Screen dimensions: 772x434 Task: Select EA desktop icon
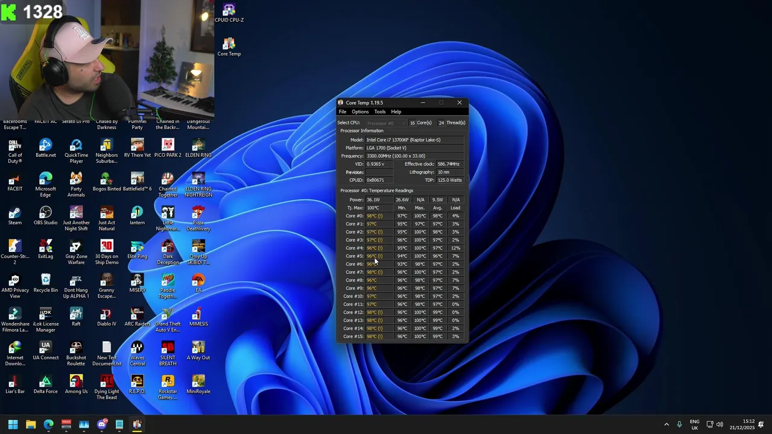(198, 283)
